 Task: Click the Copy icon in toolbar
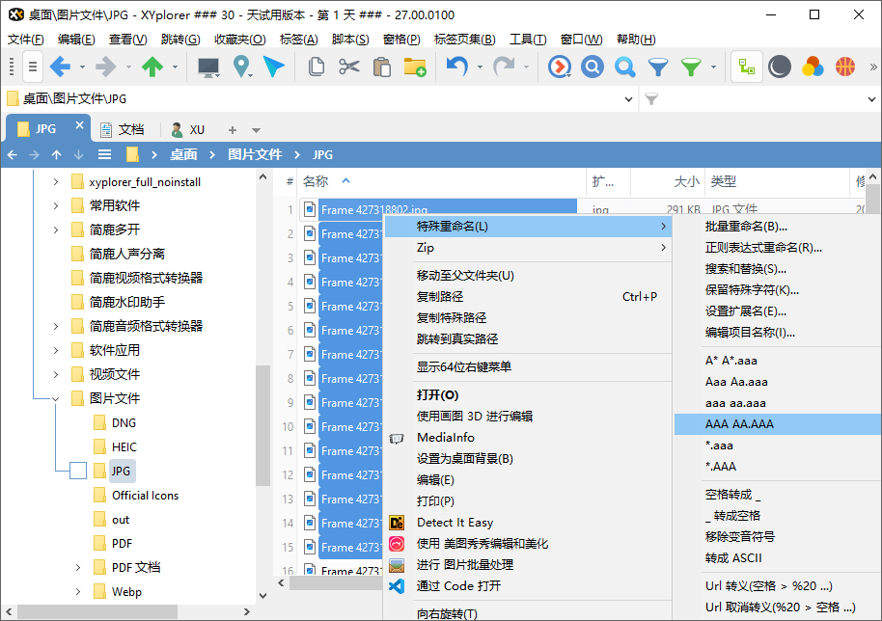[x=316, y=67]
